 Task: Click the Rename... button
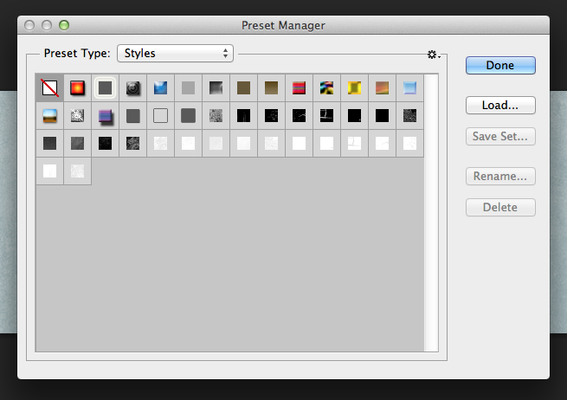pos(500,176)
